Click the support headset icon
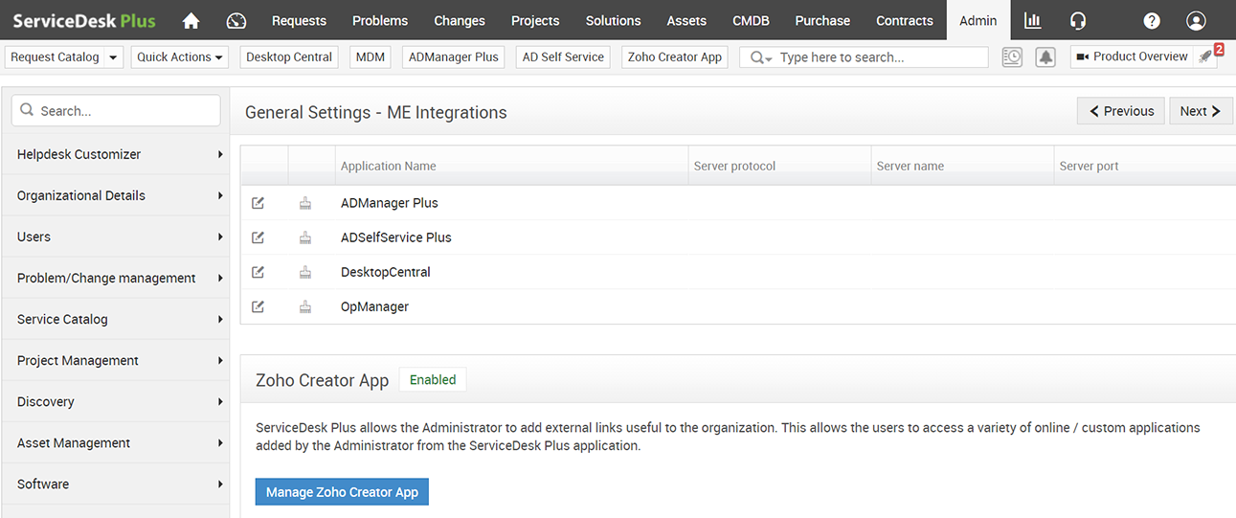 pos(1078,20)
